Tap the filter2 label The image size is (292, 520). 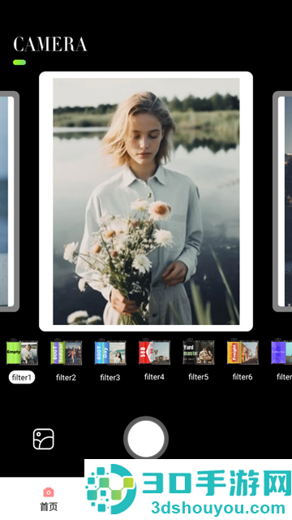tap(66, 377)
